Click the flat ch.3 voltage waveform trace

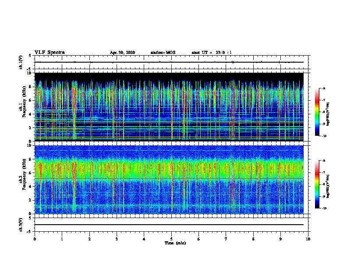[169, 225]
